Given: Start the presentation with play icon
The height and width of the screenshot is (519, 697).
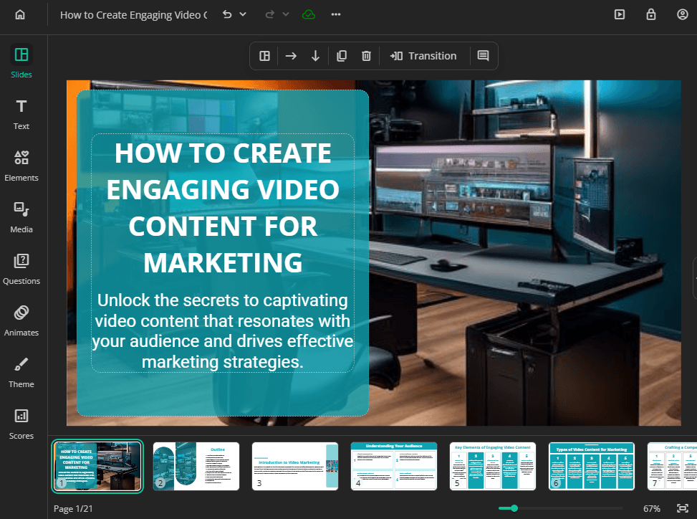Looking at the screenshot, I should 620,14.
